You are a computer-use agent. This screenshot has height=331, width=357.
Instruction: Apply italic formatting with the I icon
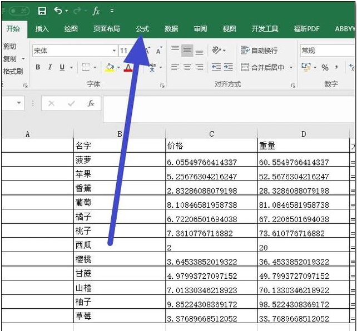(49, 67)
